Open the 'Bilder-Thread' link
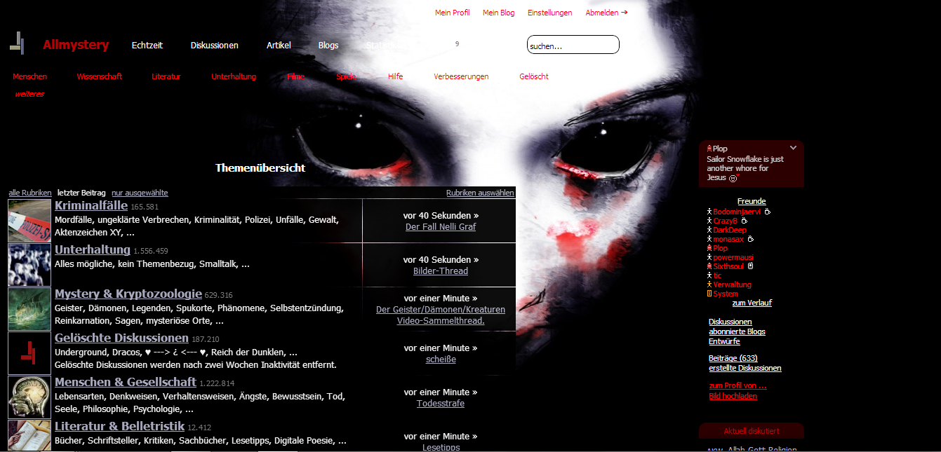The image size is (941, 452). 441,271
